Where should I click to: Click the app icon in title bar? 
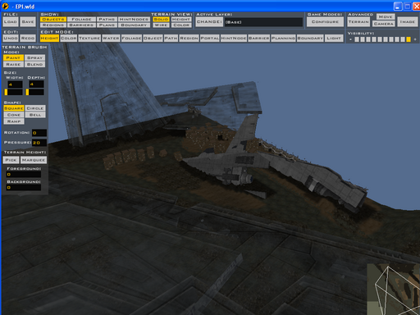pos(6,6)
